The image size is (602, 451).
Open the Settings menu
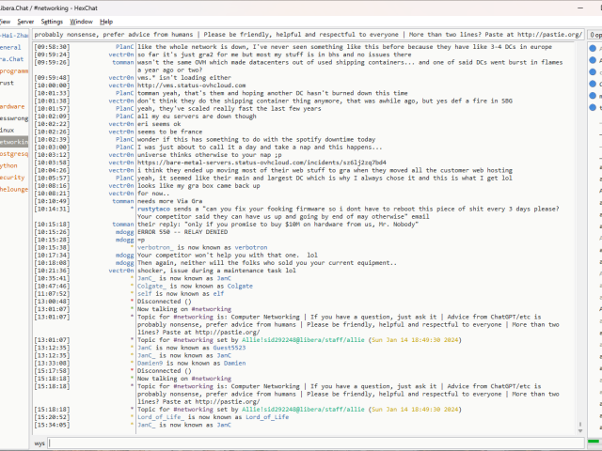[x=53, y=21]
